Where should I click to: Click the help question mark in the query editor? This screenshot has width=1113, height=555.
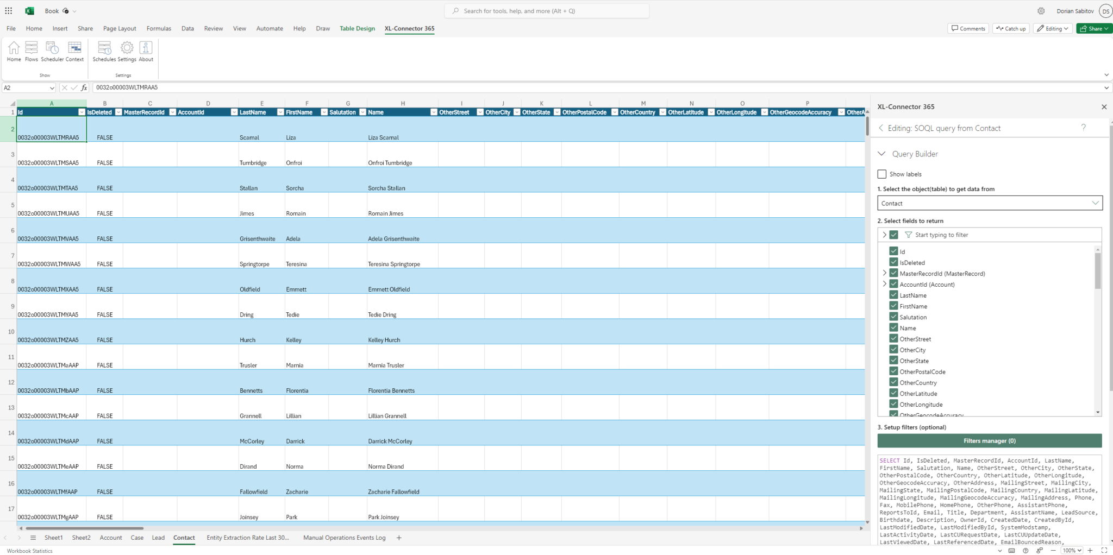tap(1084, 127)
